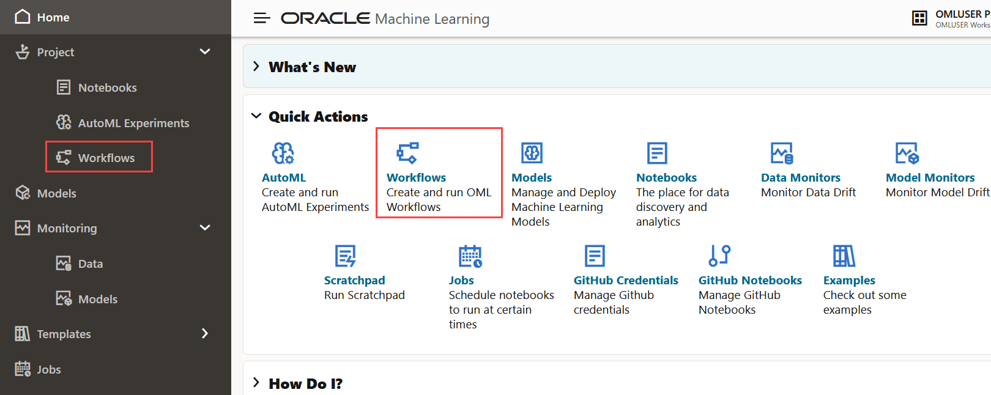Click the GitHub Credentials icon
991x395 pixels.
tap(595, 256)
